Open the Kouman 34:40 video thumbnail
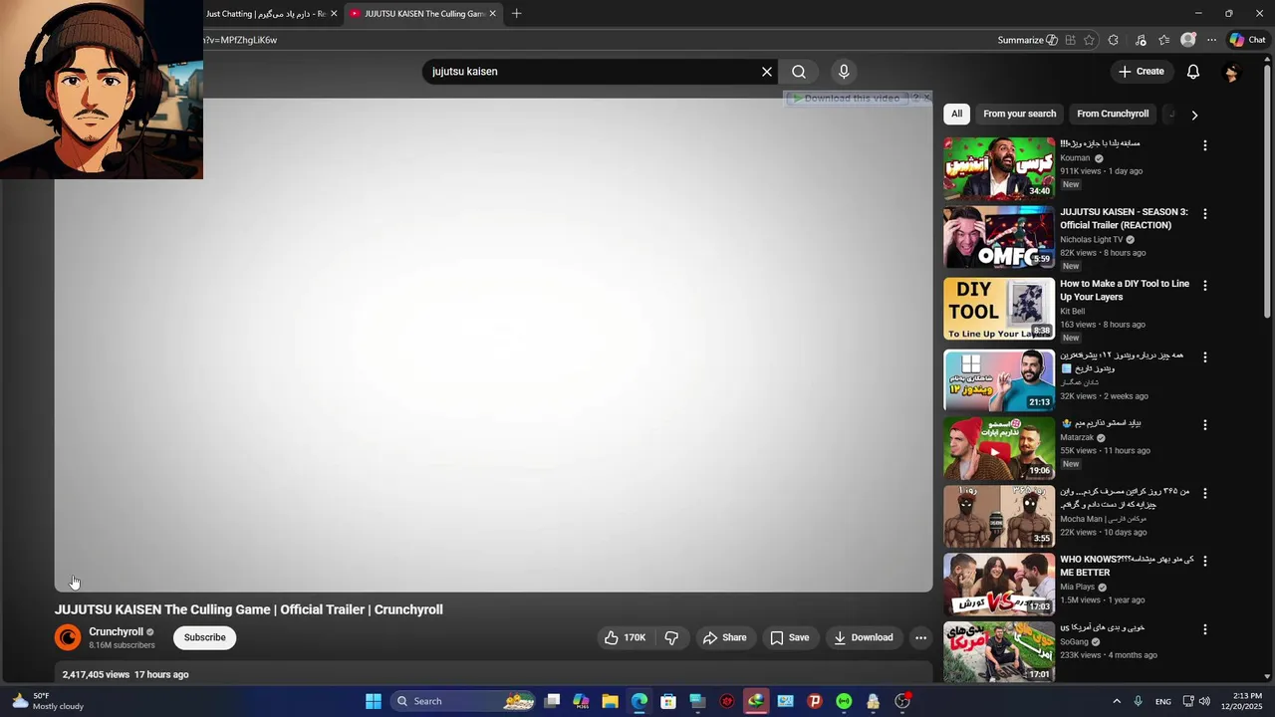This screenshot has height=717, width=1275. [999, 168]
